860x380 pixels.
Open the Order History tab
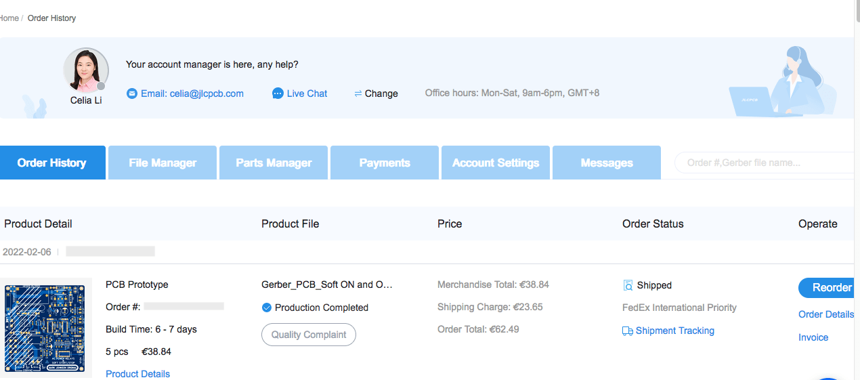point(52,163)
